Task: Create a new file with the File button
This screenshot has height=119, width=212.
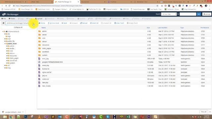Action: [4, 19]
